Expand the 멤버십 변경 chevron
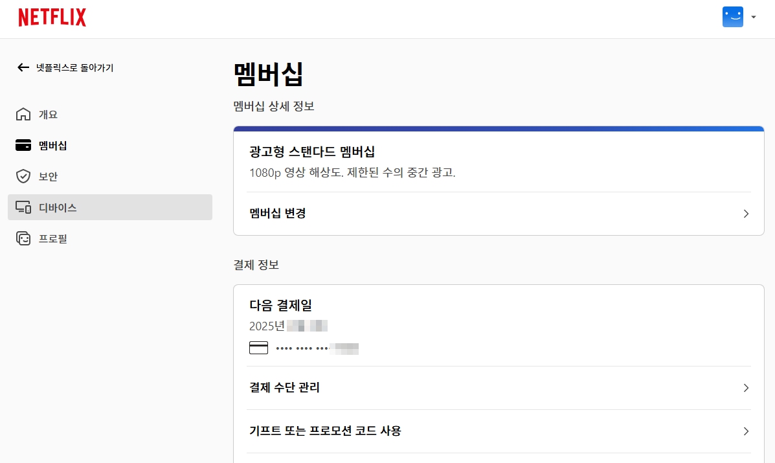This screenshot has height=463, width=775. coord(746,214)
